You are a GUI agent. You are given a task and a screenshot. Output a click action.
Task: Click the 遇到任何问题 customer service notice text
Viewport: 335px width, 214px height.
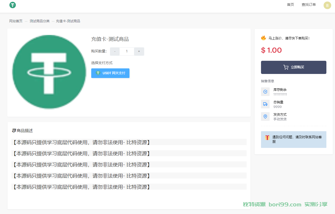click(297, 139)
